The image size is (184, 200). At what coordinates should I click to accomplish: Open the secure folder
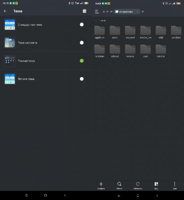(130, 51)
